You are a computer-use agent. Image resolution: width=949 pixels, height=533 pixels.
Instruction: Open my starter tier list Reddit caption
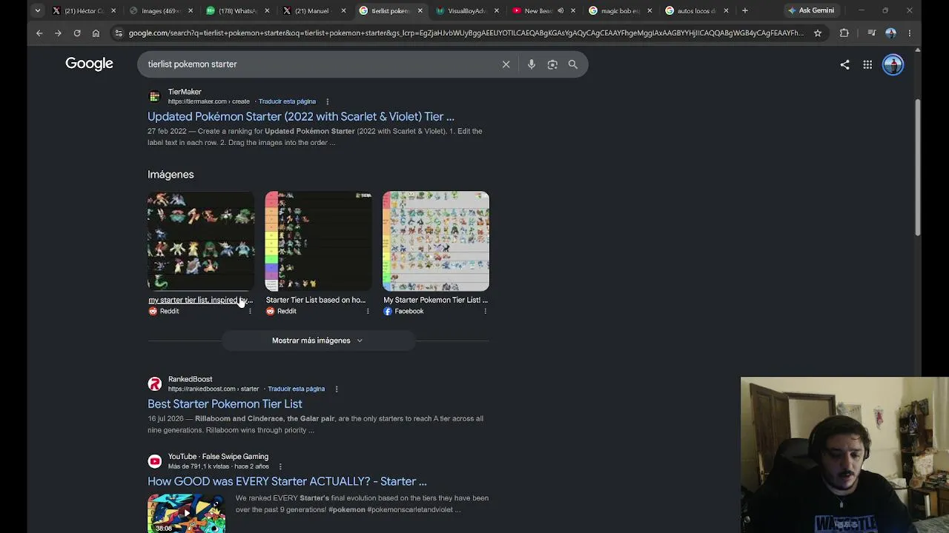coord(200,300)
